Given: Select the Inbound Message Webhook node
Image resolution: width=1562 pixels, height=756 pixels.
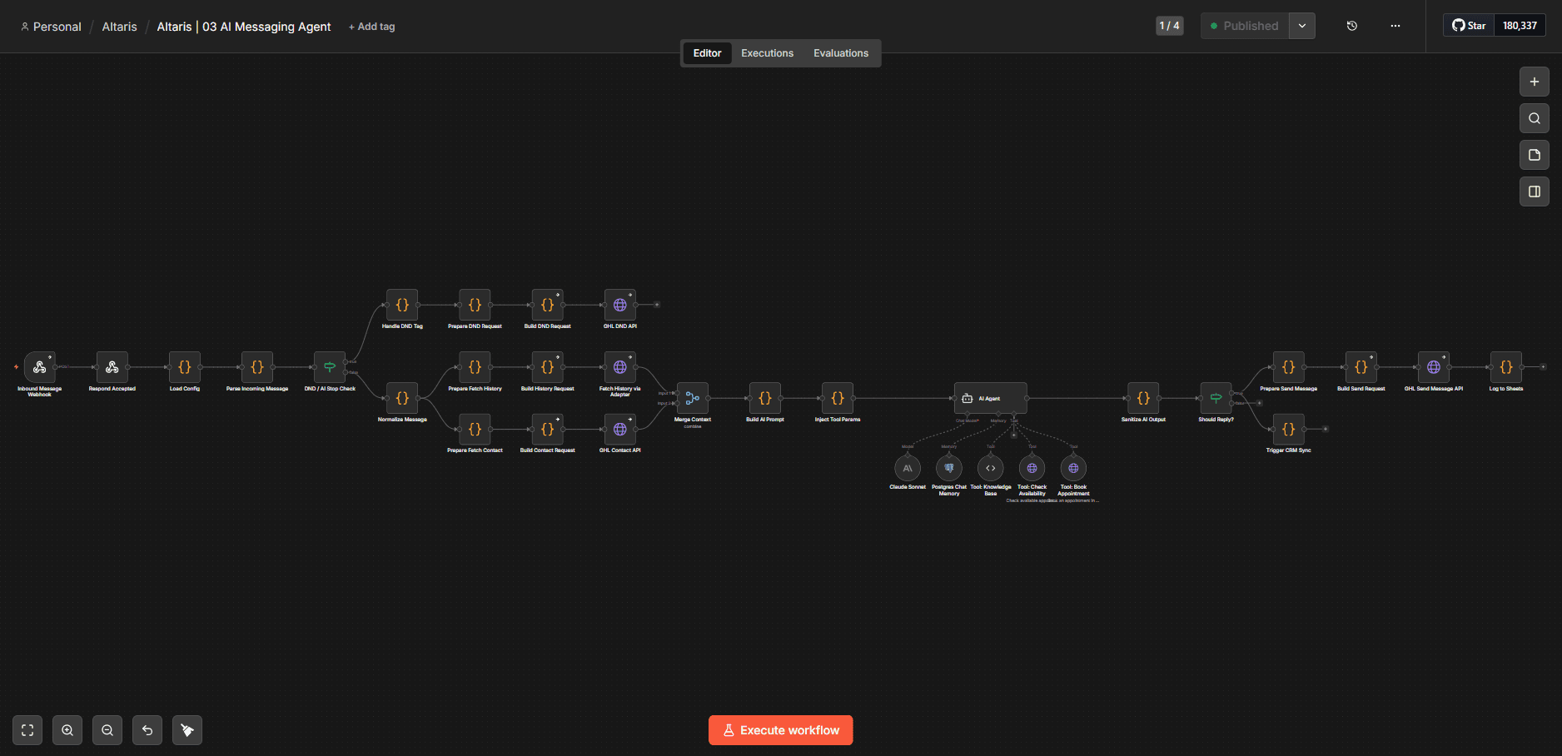Looking at the screenshot, I should (x=38, y=369).
